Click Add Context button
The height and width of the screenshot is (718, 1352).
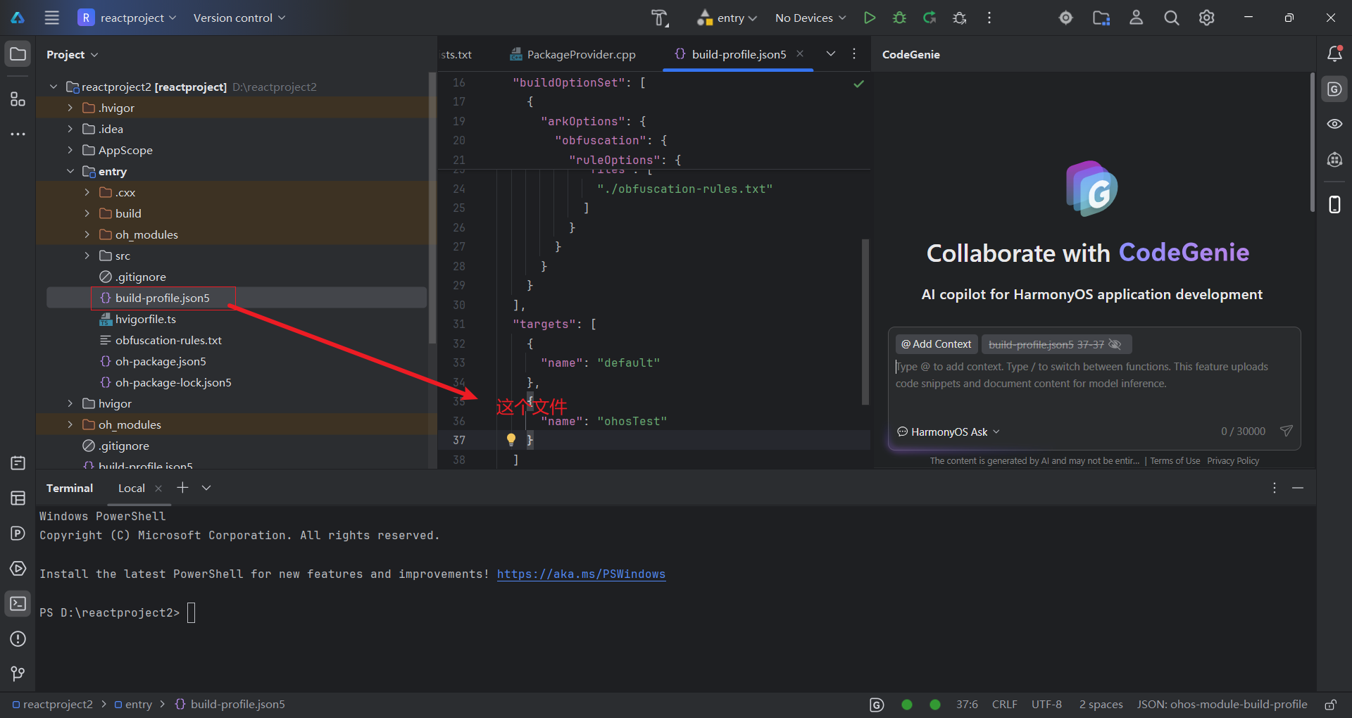point(937,344)
